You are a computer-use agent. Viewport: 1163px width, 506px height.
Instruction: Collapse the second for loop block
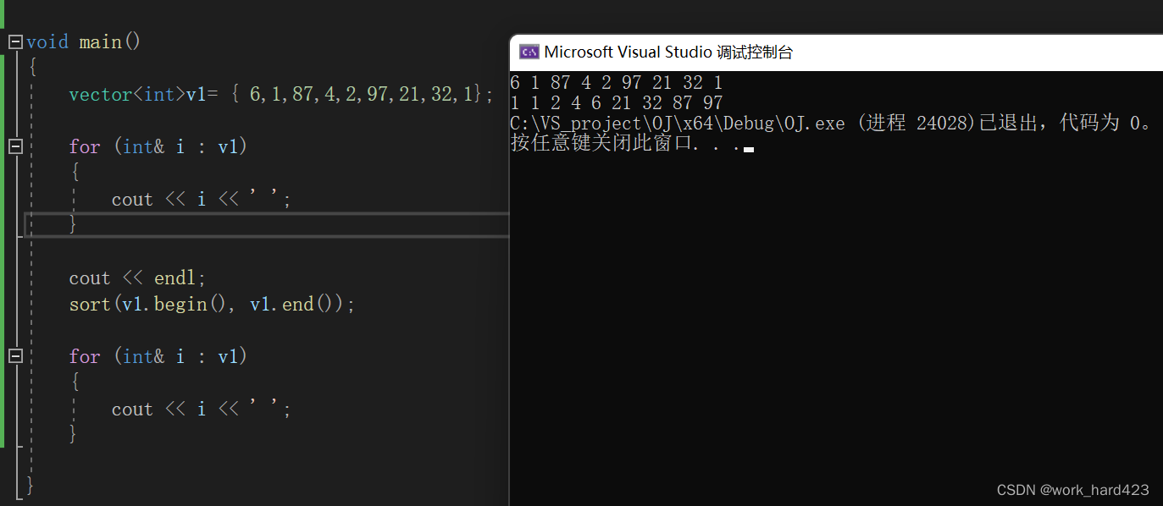point(15,356)
